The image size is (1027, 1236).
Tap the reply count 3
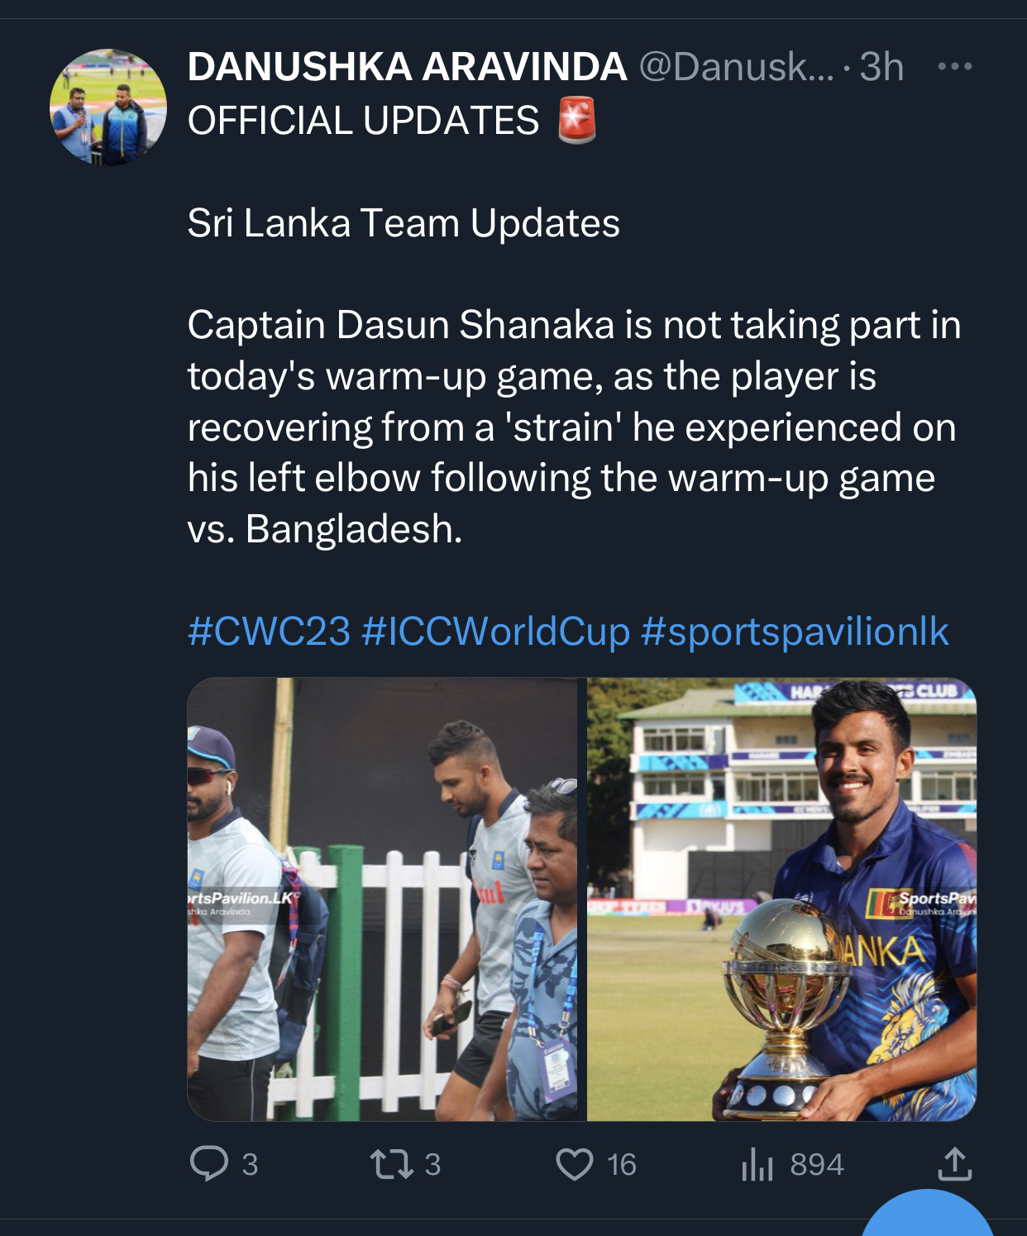pos(250,1165)
